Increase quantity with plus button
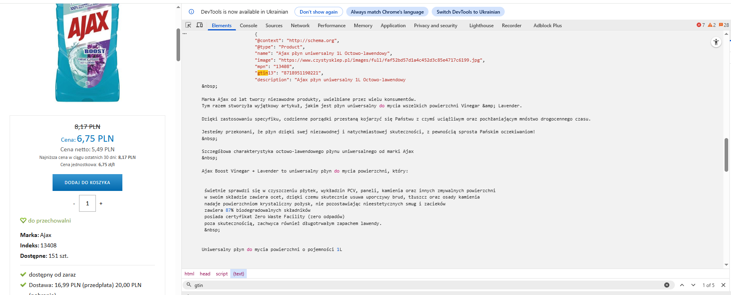The height and width of the screenshot is (295, 731). [101, 204]
